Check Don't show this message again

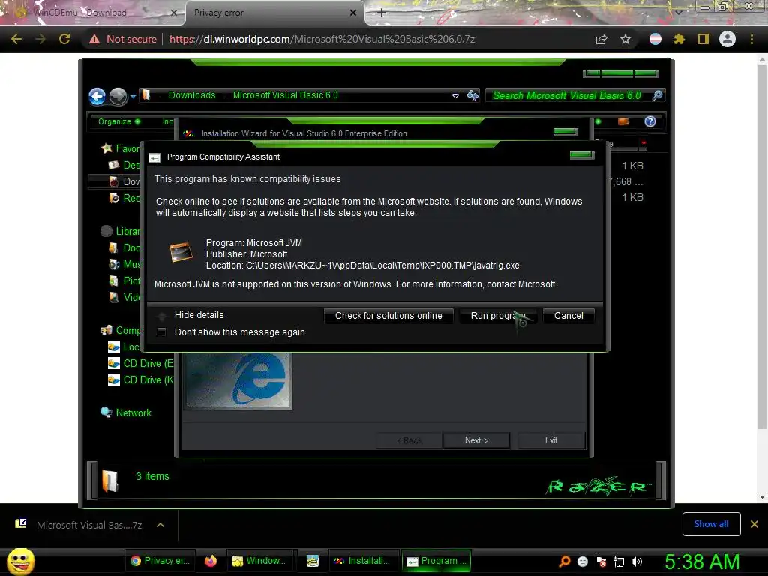coord(161,332)
